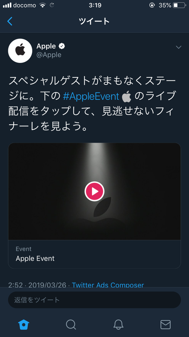Viewport: 189px width, 337px height.
Task: Tap the Apple Event card title
Action: point(35,258)
